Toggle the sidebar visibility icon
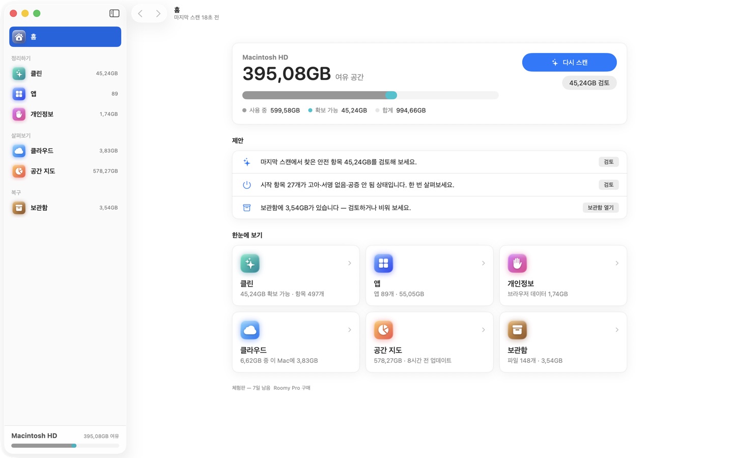 pos(115,13)
